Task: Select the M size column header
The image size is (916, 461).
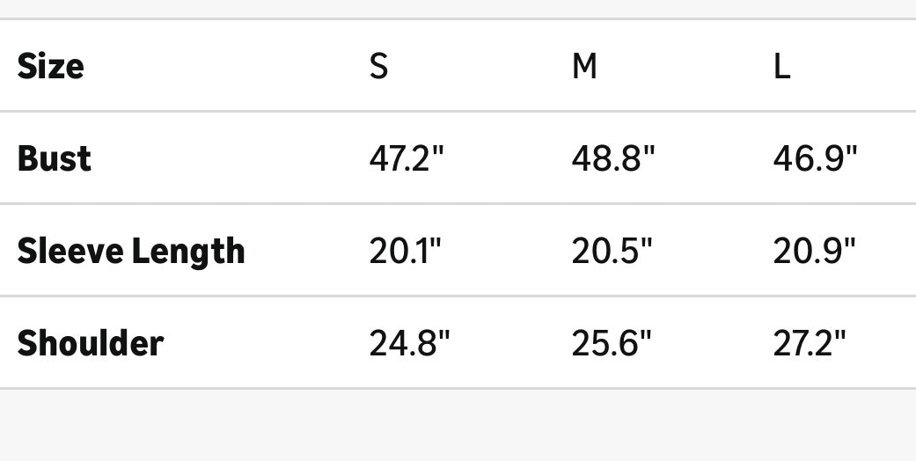Action: click(584, 66)
